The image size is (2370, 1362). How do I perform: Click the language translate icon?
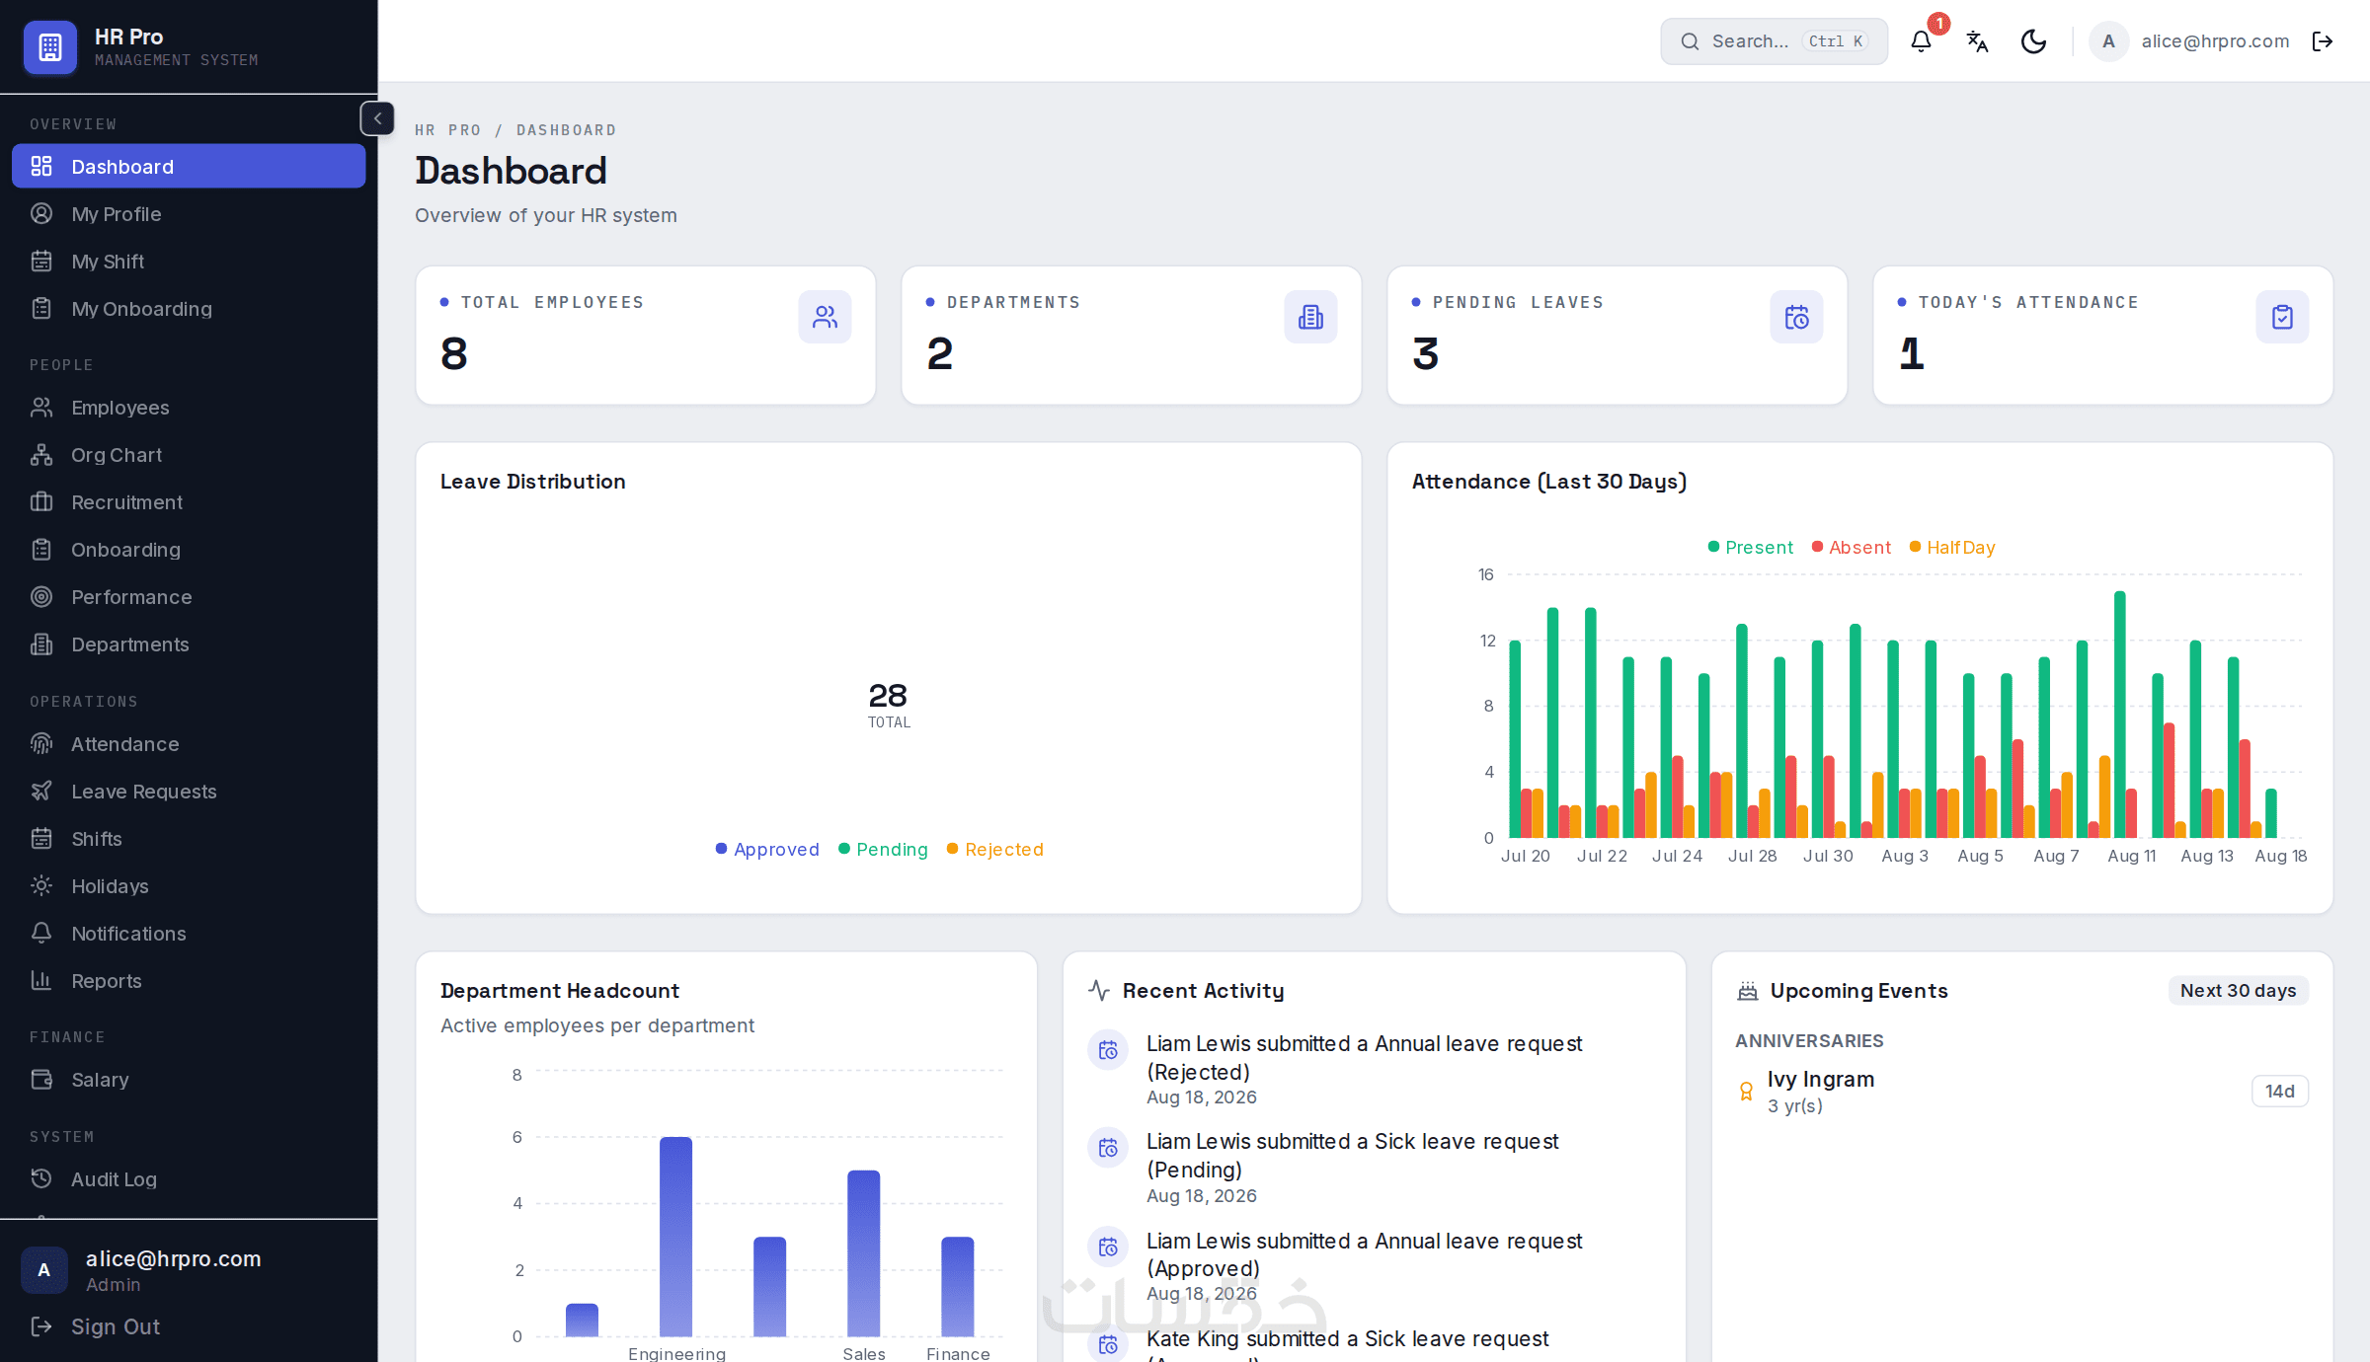click(1977, 41)
